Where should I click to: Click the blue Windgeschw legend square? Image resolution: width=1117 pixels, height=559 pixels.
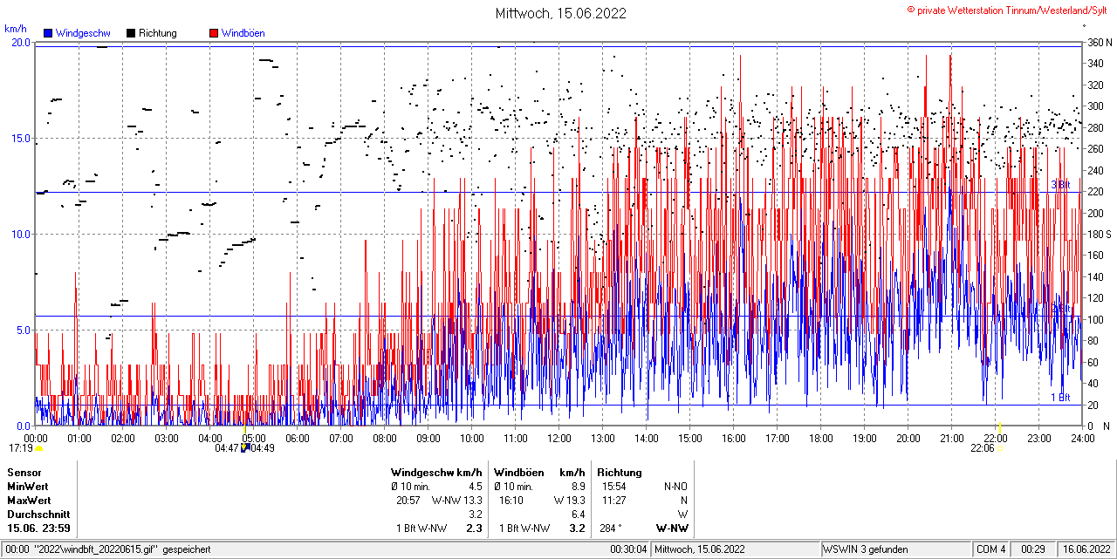click(x=48, y=33)
